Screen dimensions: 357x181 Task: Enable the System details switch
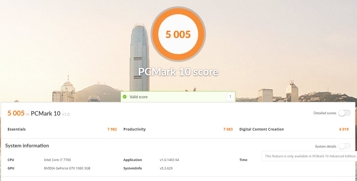[344, 146]
